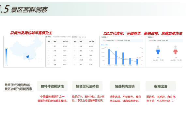Click the first bar 18-23岁 in the age chart
Viewport: 186px width, 118px height.
tap(109, 57)
